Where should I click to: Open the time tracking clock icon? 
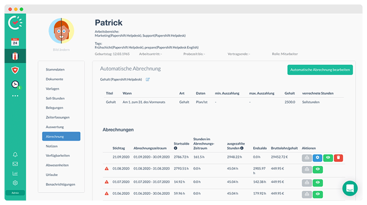(15, 84)
